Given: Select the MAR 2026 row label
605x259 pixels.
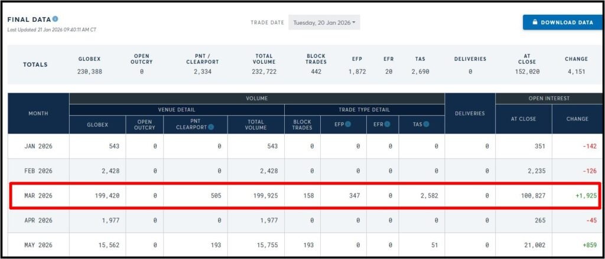Looking at the screenshot, I should (38, 196).
